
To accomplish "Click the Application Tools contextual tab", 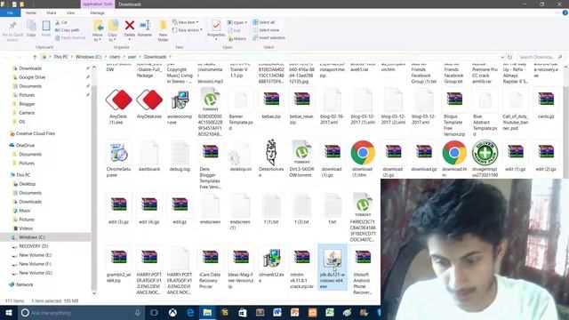I will point(97,4).
